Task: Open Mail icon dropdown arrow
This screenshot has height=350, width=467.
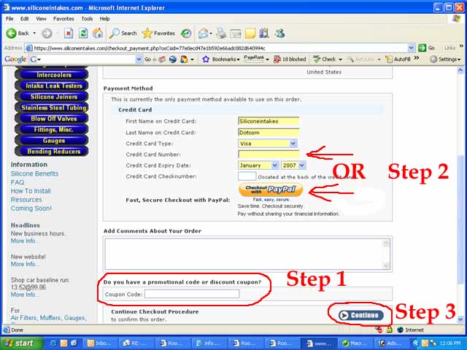Action: tap(211, 34)
